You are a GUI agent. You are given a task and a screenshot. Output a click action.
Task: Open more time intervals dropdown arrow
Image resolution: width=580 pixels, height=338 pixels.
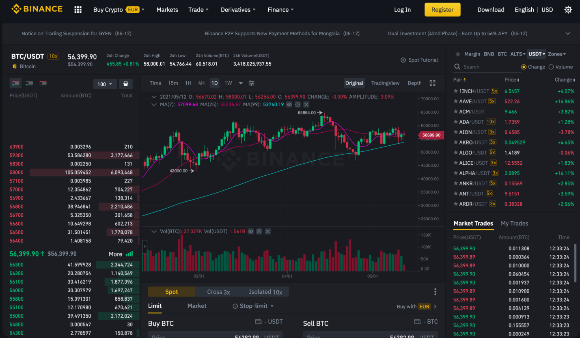point(241,83)
